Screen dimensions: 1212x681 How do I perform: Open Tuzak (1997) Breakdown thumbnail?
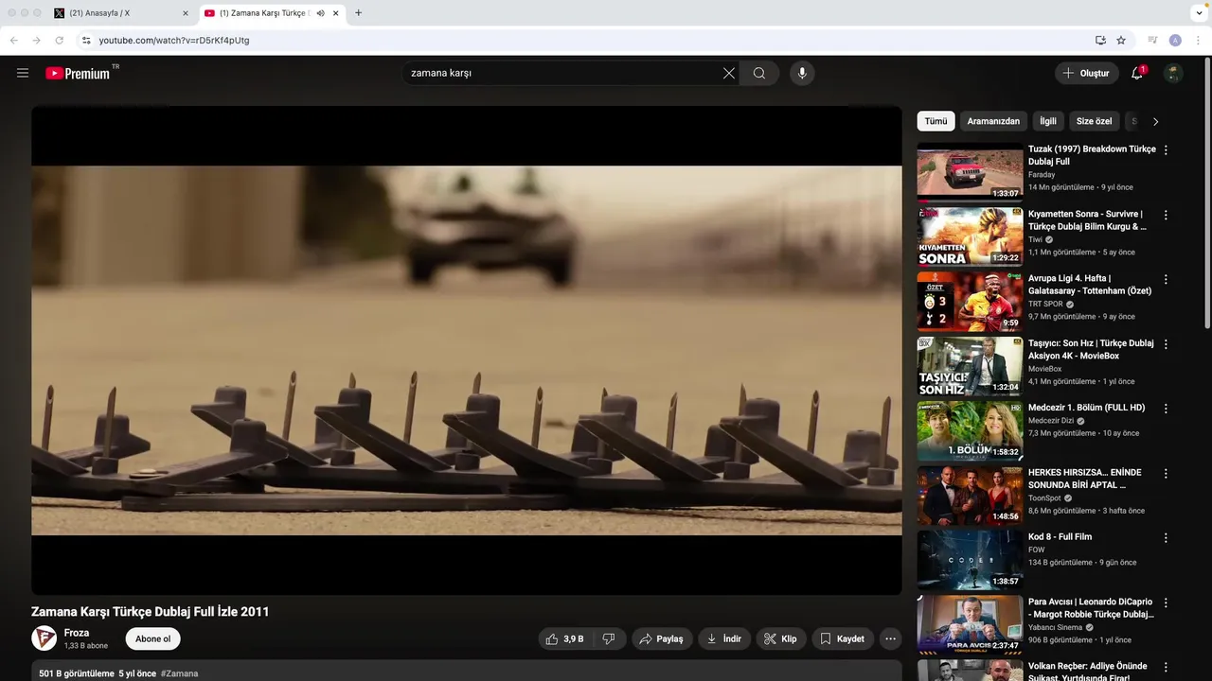(x=970, y=171)
